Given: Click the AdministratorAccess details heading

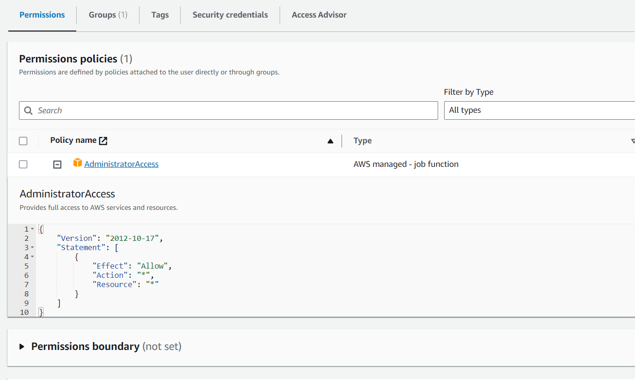Looking at the screenshot, I should click(67, 194).
